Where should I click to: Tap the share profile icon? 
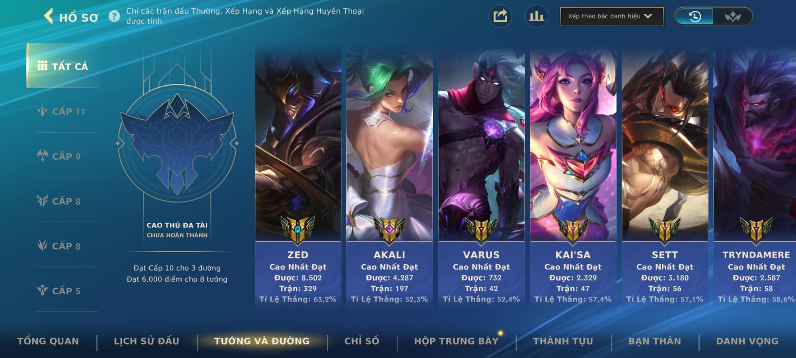[500, 16]
